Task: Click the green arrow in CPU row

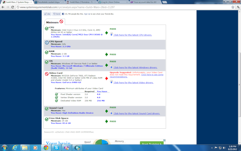Action: point(107,33)
